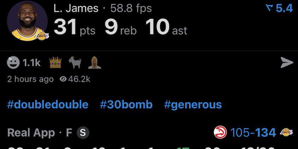
Task: Tap the 10 ast stat
Action: [166, 27]
